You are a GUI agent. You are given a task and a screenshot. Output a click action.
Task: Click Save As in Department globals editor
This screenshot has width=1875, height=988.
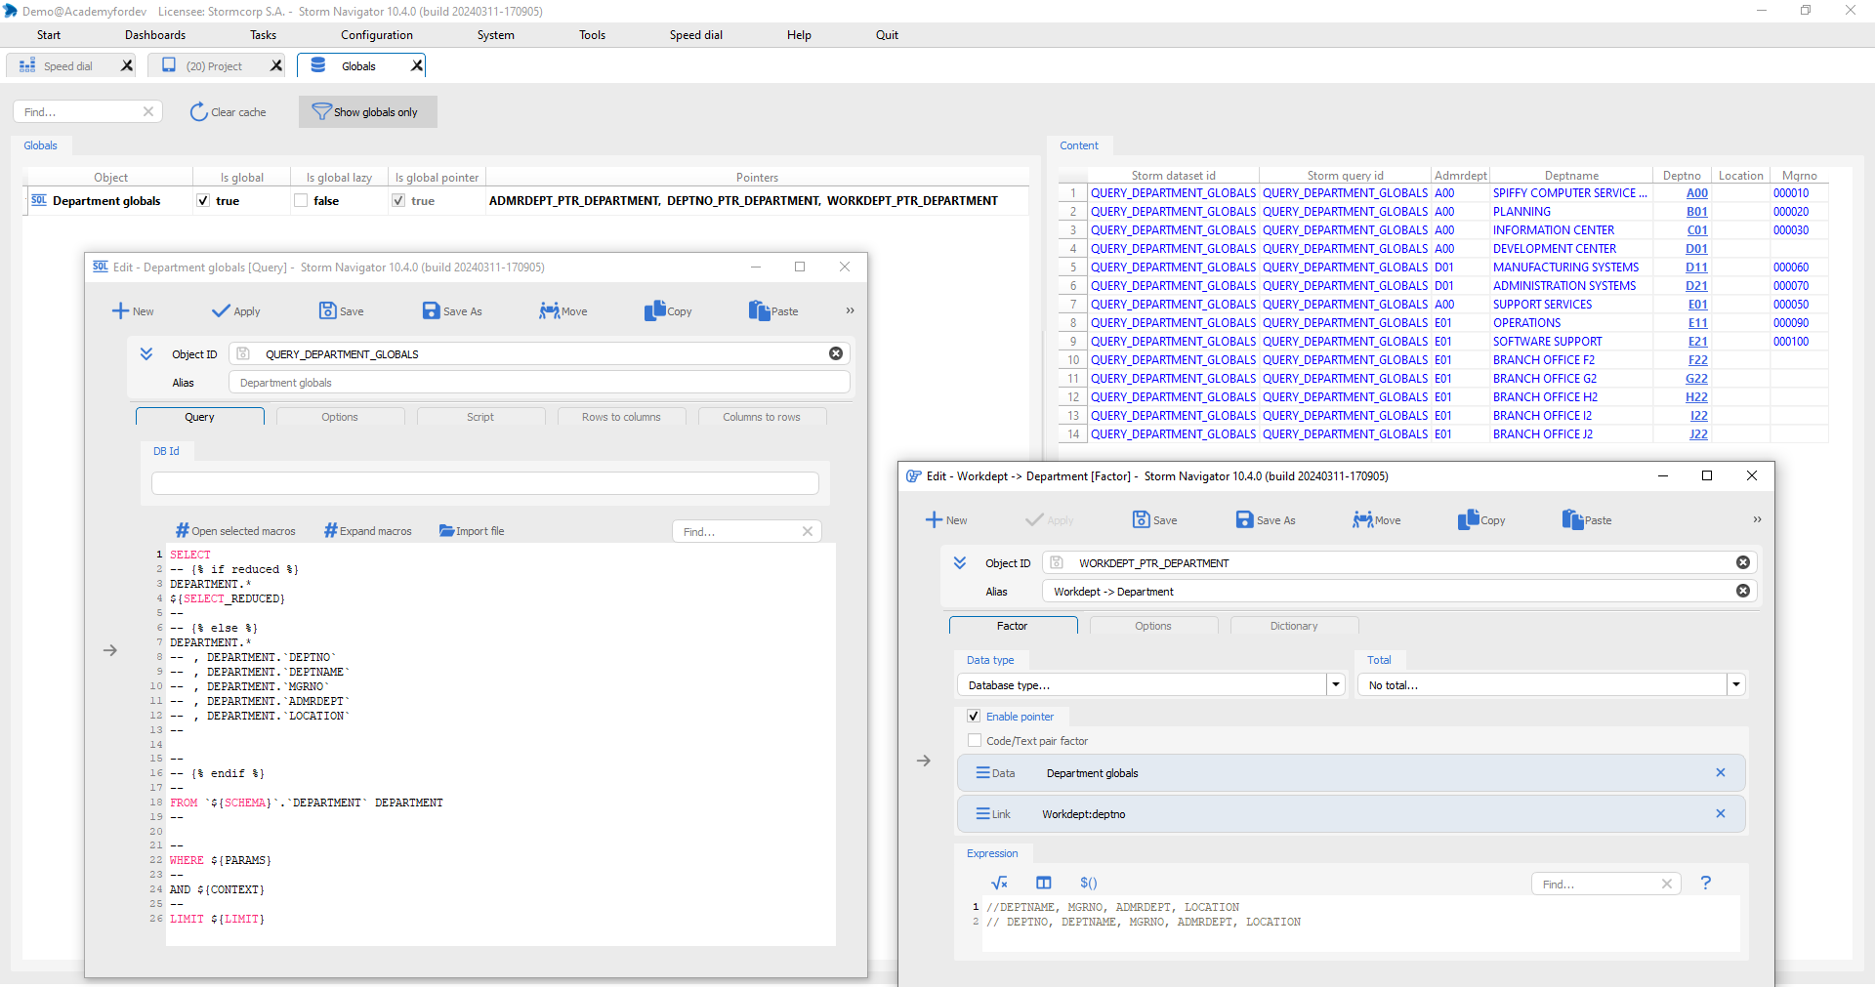tap(452, 311)
